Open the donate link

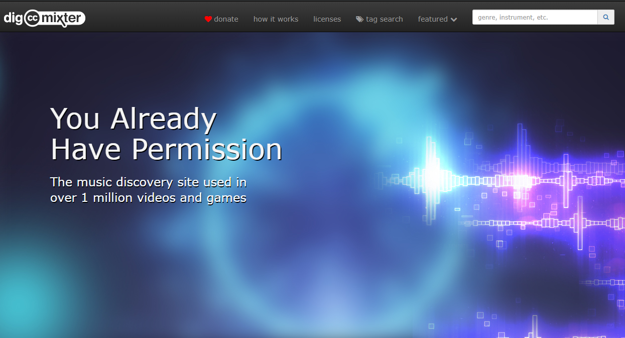[221, 19]
